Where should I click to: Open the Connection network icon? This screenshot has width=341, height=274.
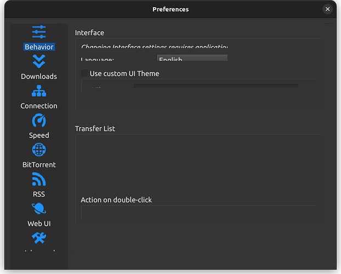[x=39, y=91]
